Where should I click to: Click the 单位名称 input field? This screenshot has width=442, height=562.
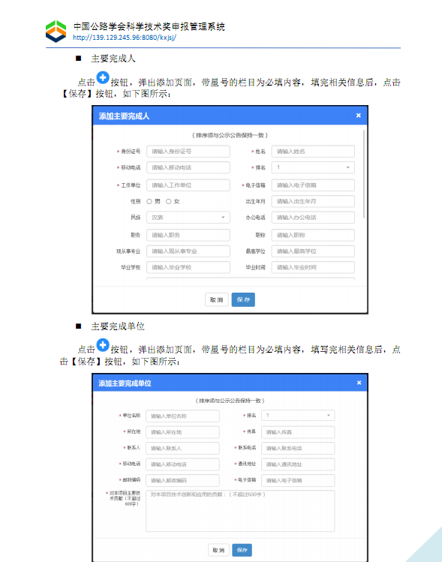coord(182,416)
